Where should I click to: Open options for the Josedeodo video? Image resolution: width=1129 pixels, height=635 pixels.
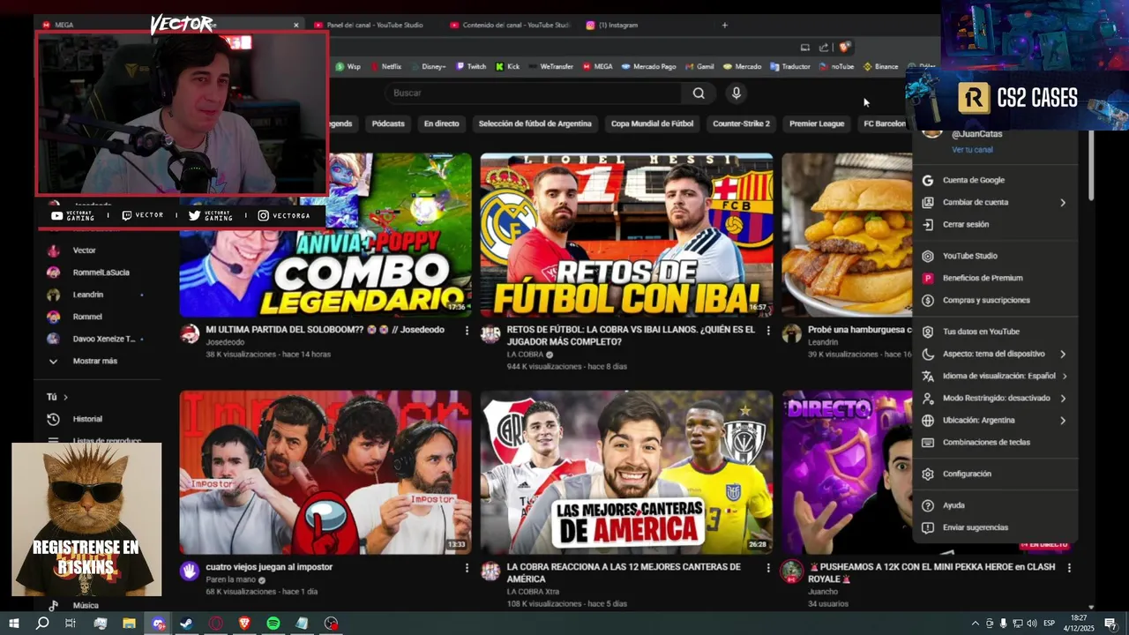tap(467, 331)
